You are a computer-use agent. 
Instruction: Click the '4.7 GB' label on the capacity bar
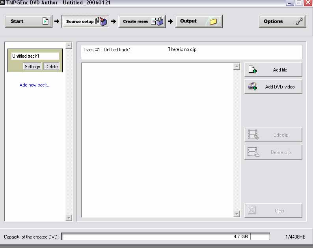(241, 237)
